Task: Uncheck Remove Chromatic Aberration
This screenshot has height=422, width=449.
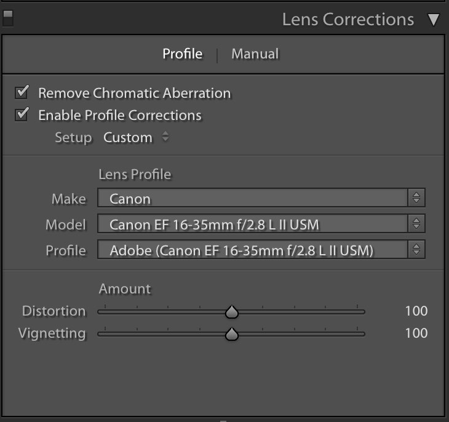Action: [22, 92]
